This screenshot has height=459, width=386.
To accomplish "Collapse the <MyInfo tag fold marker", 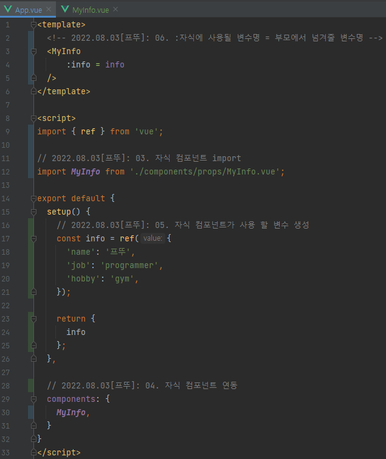I will 33,52.
